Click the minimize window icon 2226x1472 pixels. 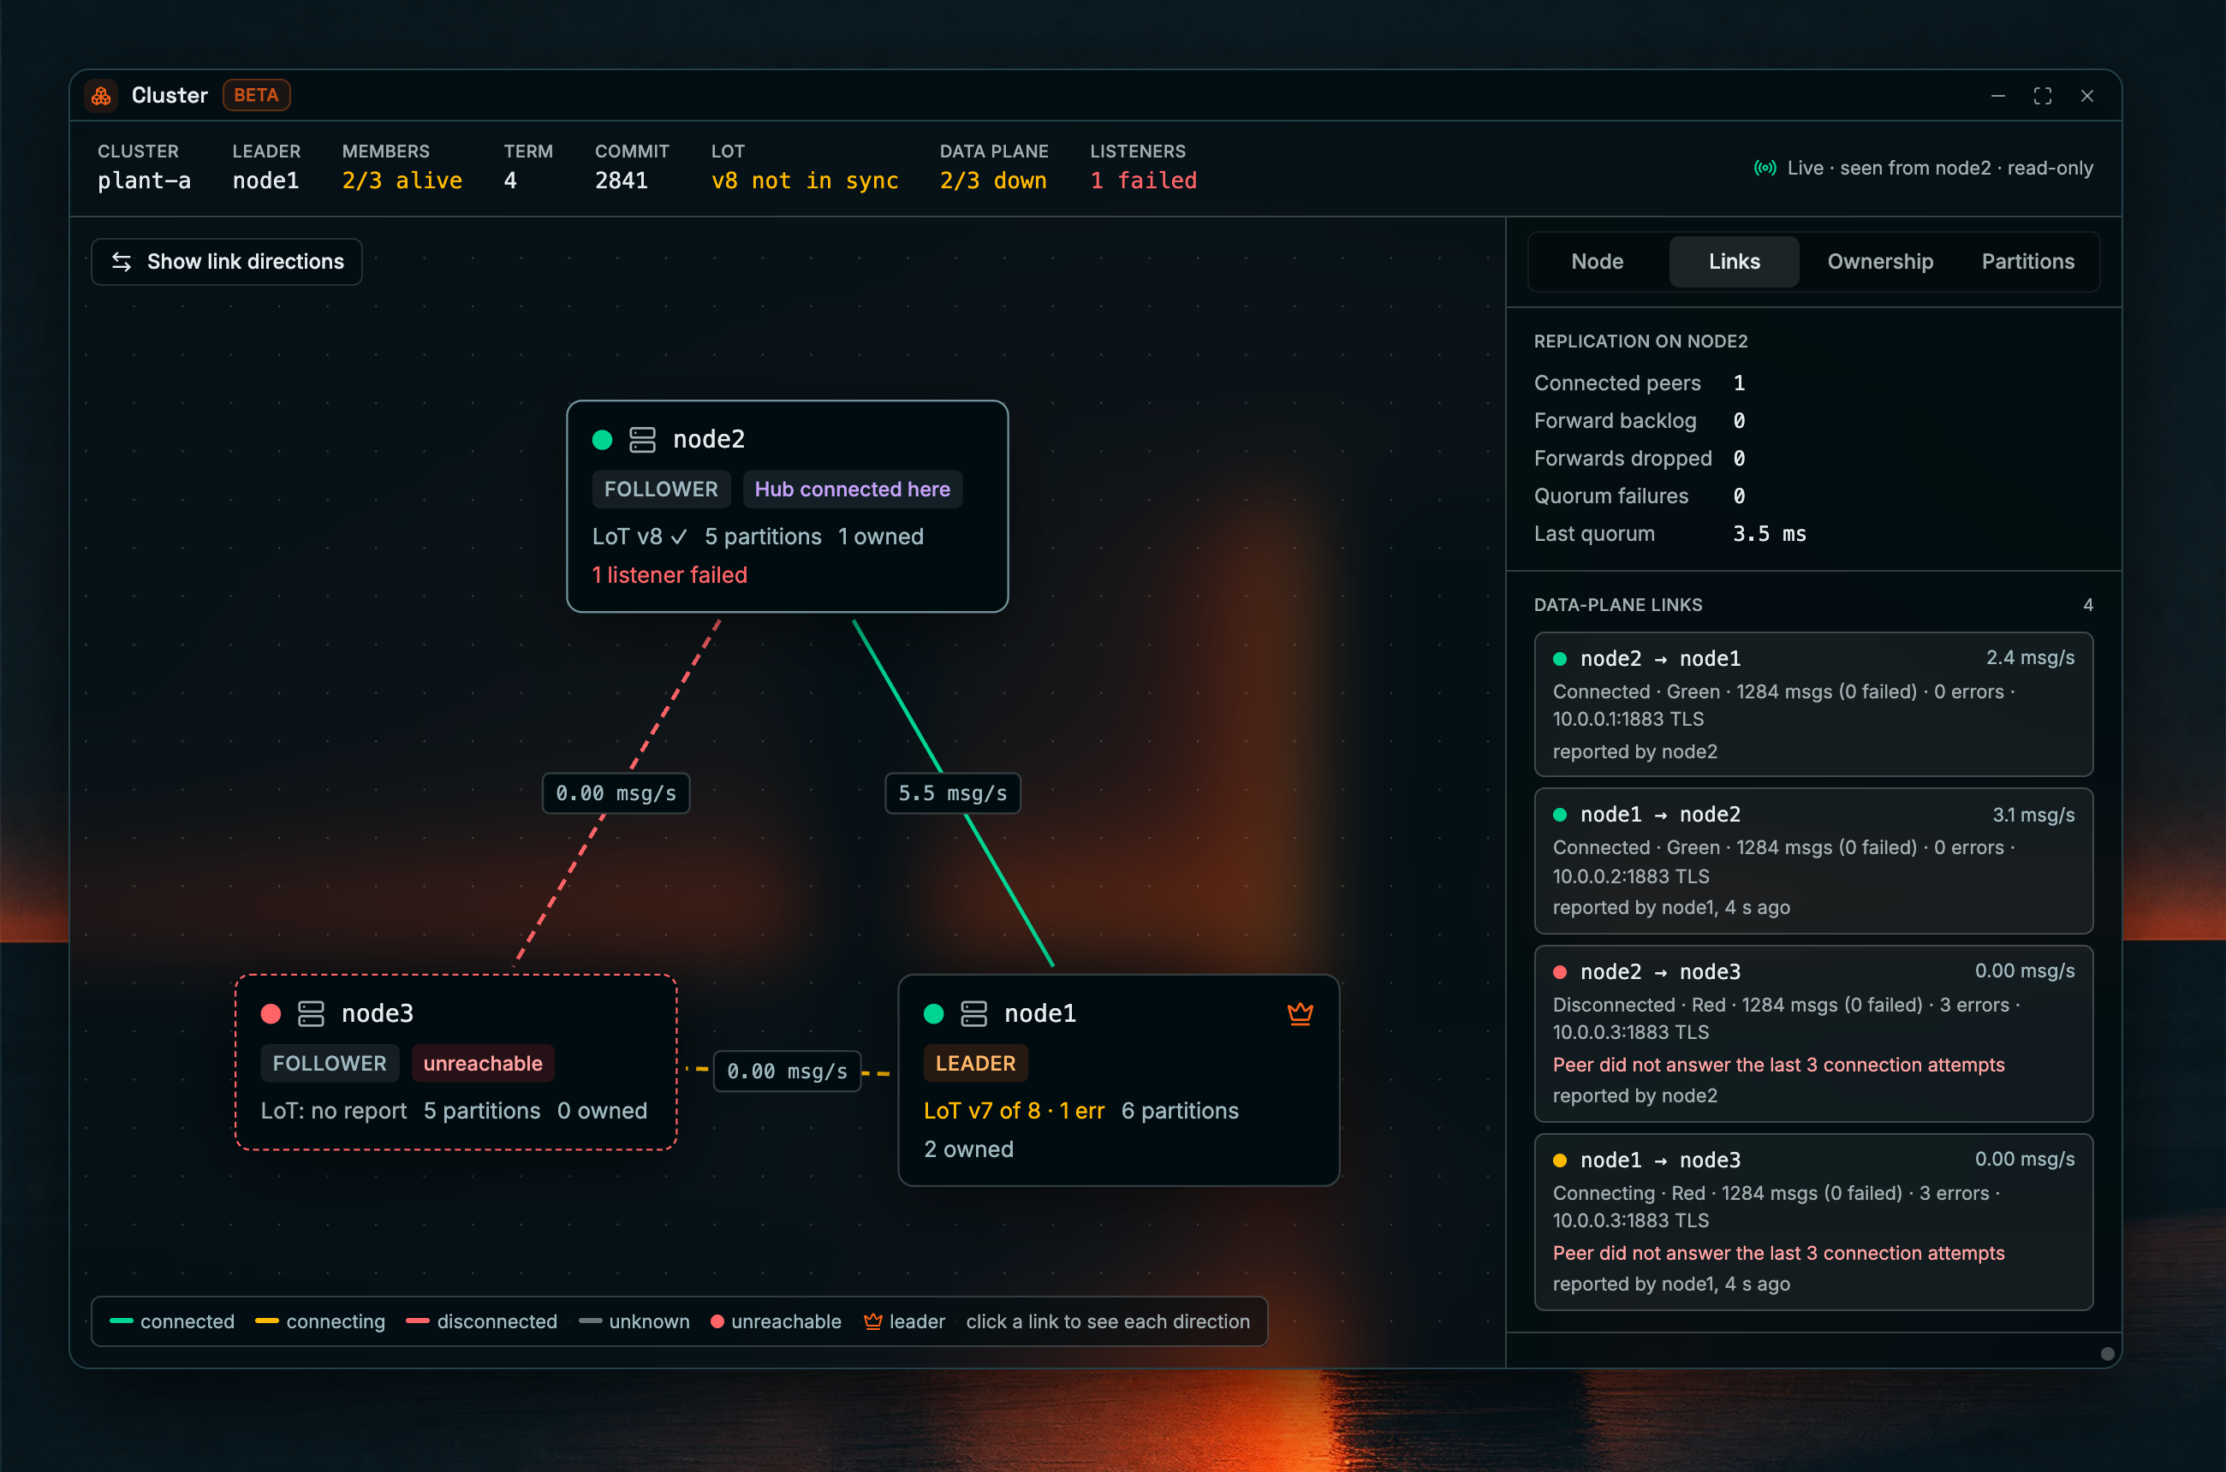(1997, 96)
